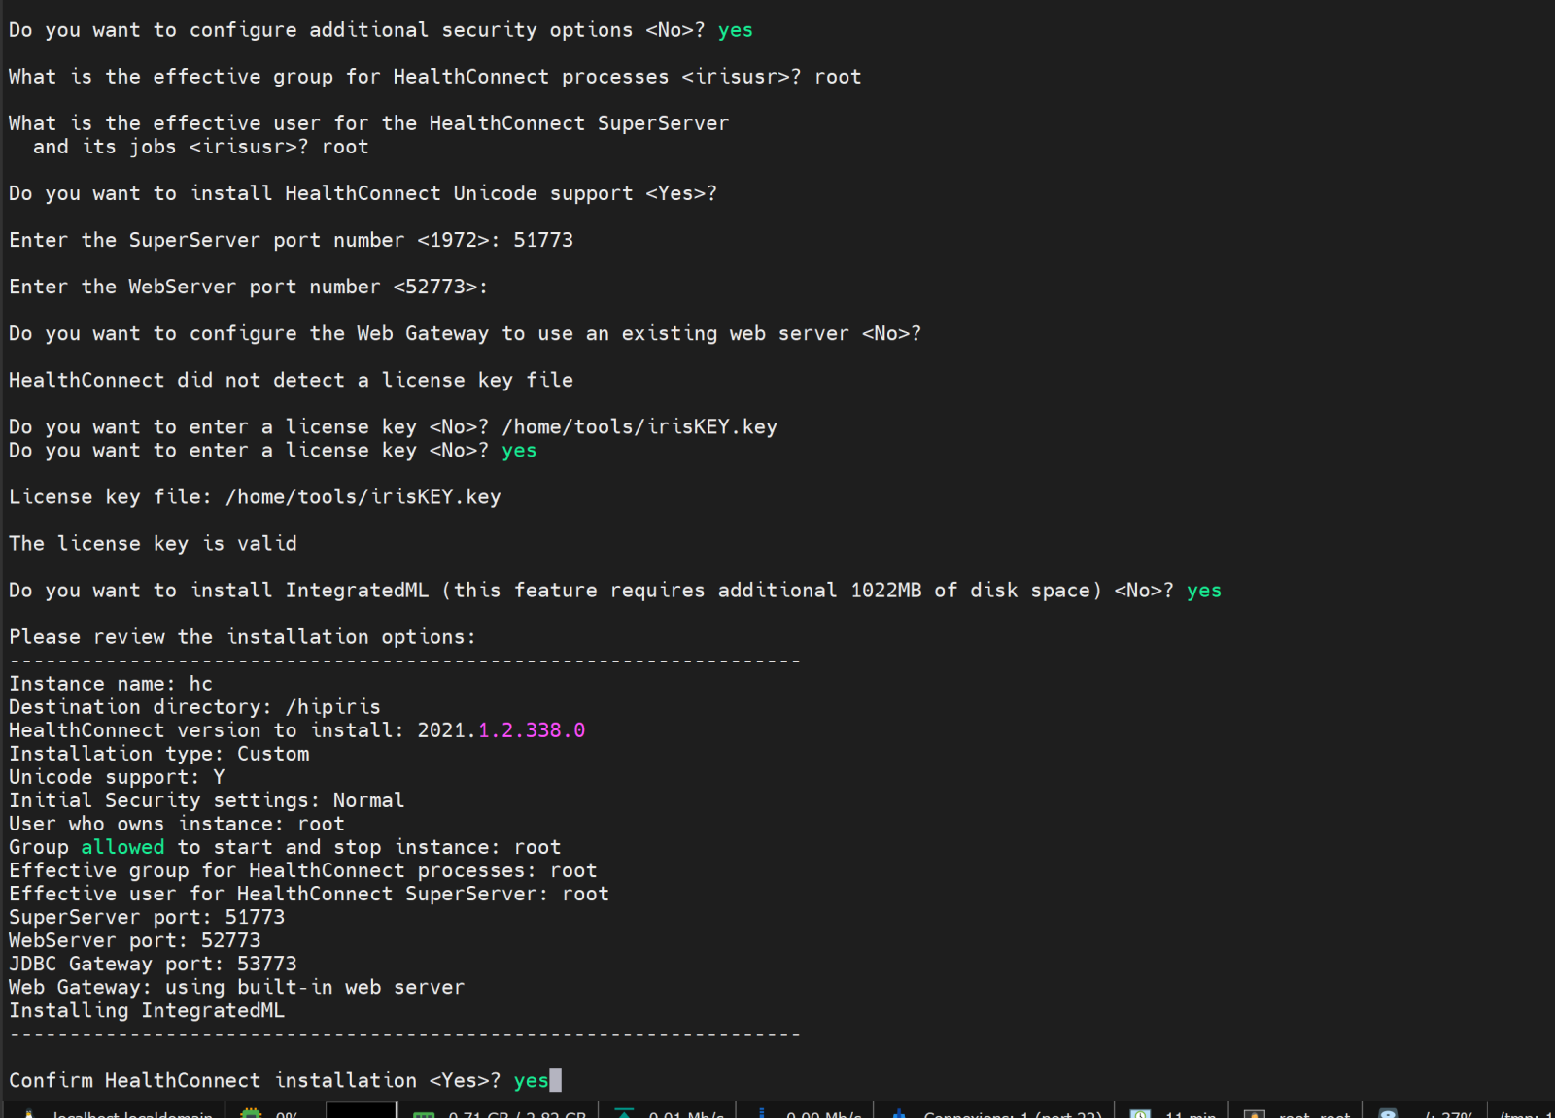
Task: Click the CPU usage chip icon in status bar
Action: (251, 1113)
